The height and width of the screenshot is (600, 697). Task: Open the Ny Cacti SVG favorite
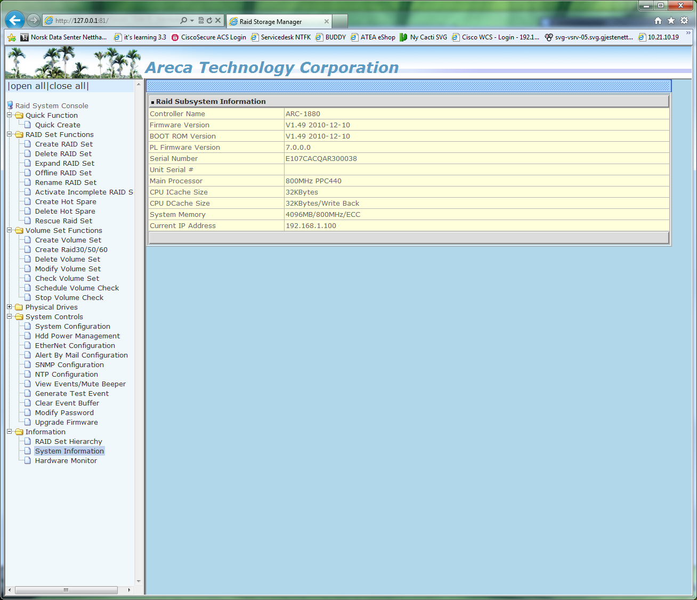[x=424, y=37]
